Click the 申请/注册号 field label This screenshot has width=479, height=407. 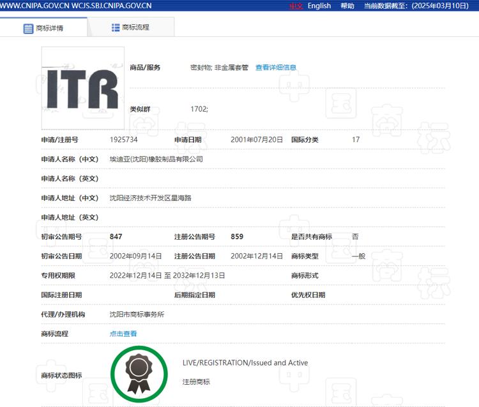point(59,140)
